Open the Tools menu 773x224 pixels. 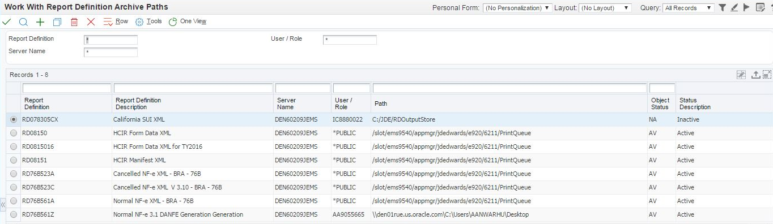[x=148, y=21]
